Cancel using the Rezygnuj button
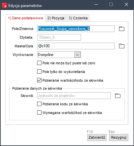Image resolution: width=134 pixels, height=146 pixels. (119, 137)
